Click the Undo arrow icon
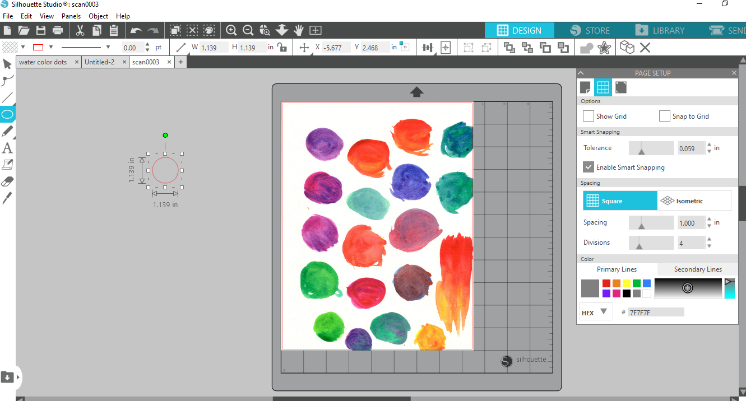This screenshot has width=746, height=401. coord(136,30)
